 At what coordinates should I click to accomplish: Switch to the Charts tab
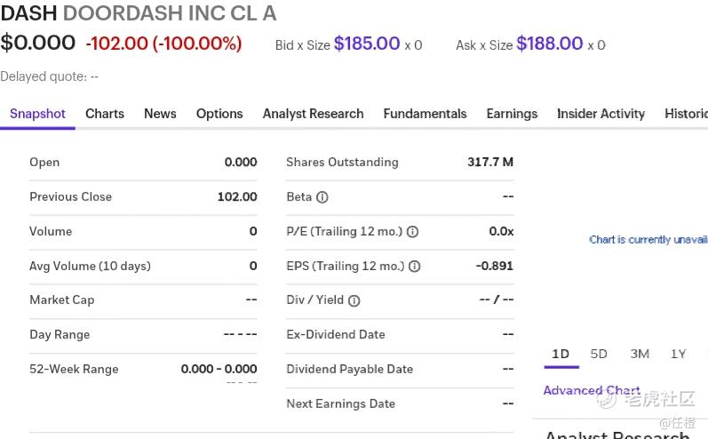pos(105,114)
